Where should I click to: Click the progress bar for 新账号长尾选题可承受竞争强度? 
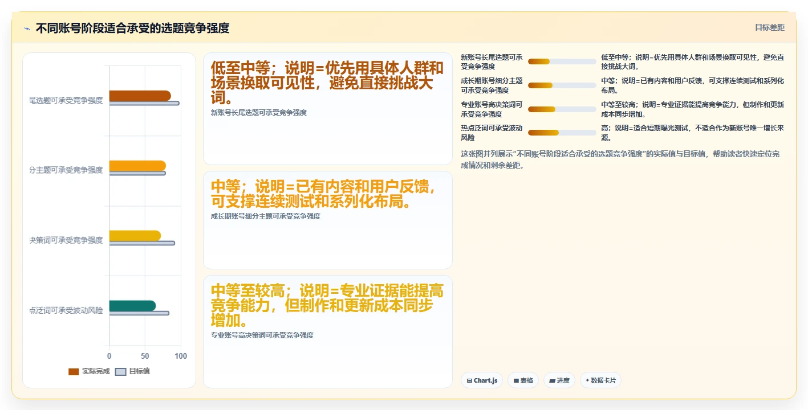[x=562, y=61]
